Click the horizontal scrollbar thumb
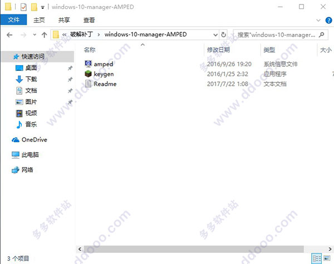The image size is (334, 264). point(194,249)
